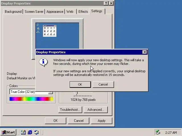Click the Default Monitor display text
The image size is (182, 136).
(x=21, y=78)
